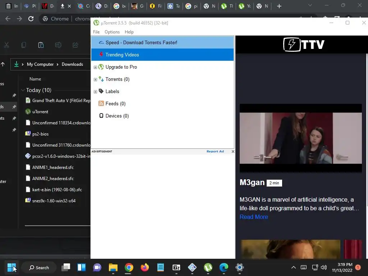Show hidden system tray icons
The image size is (368, 276).
[x=293, y=267]
